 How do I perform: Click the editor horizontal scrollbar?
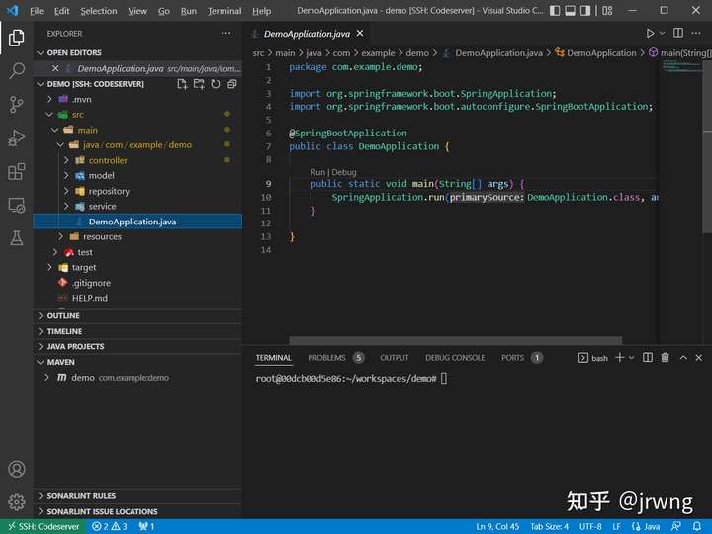click(456, 340)
